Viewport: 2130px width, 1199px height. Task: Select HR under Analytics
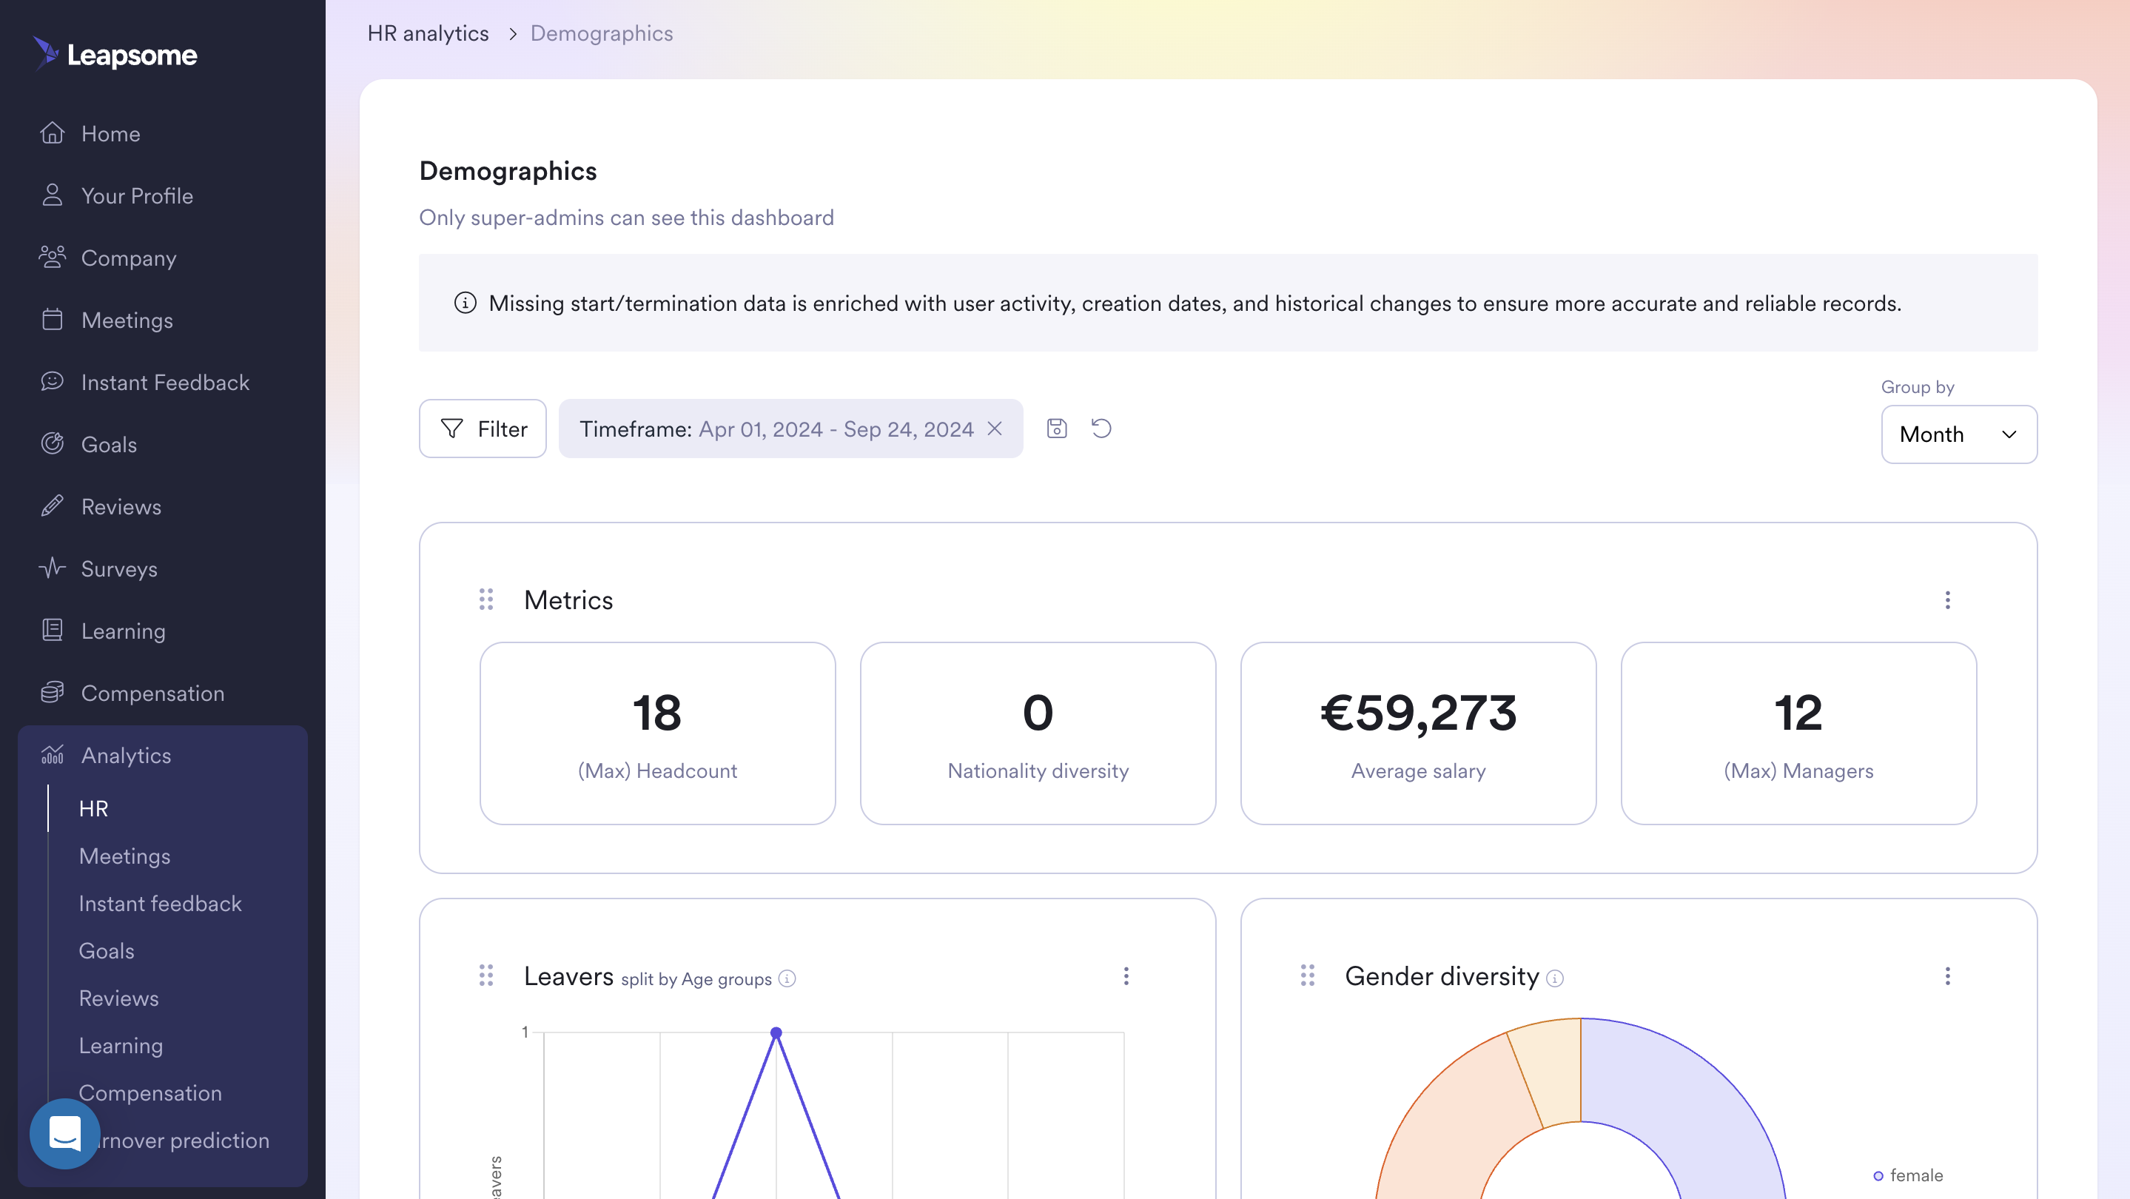point(93,809)
